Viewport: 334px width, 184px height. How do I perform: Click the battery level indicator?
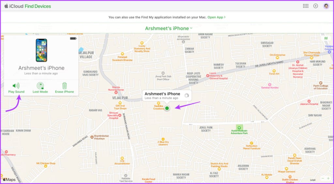[x=73, y=38]
